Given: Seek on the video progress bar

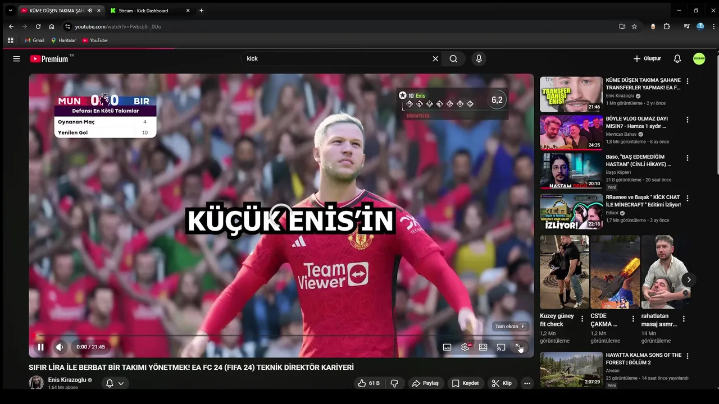Looking at the screenshot, I should (x=281, y=336).
